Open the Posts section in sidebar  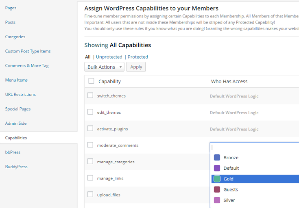(x=10, y=22)
